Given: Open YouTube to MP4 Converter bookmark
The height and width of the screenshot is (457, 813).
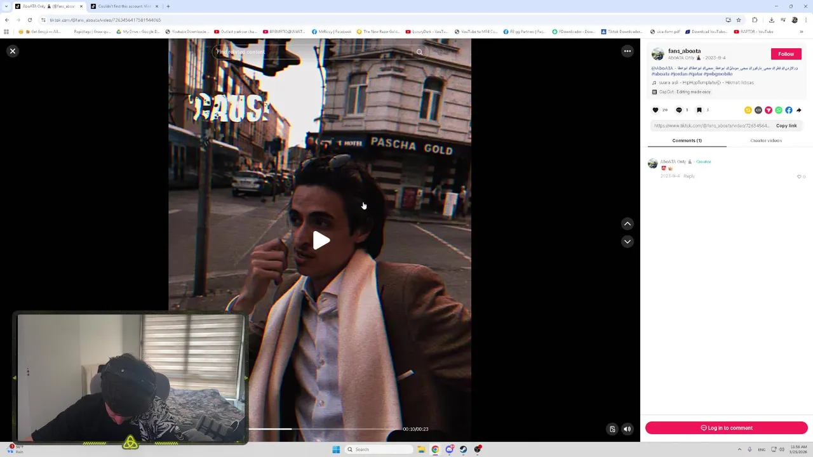Looking at the screenshot, I should (x=476, y=32).
